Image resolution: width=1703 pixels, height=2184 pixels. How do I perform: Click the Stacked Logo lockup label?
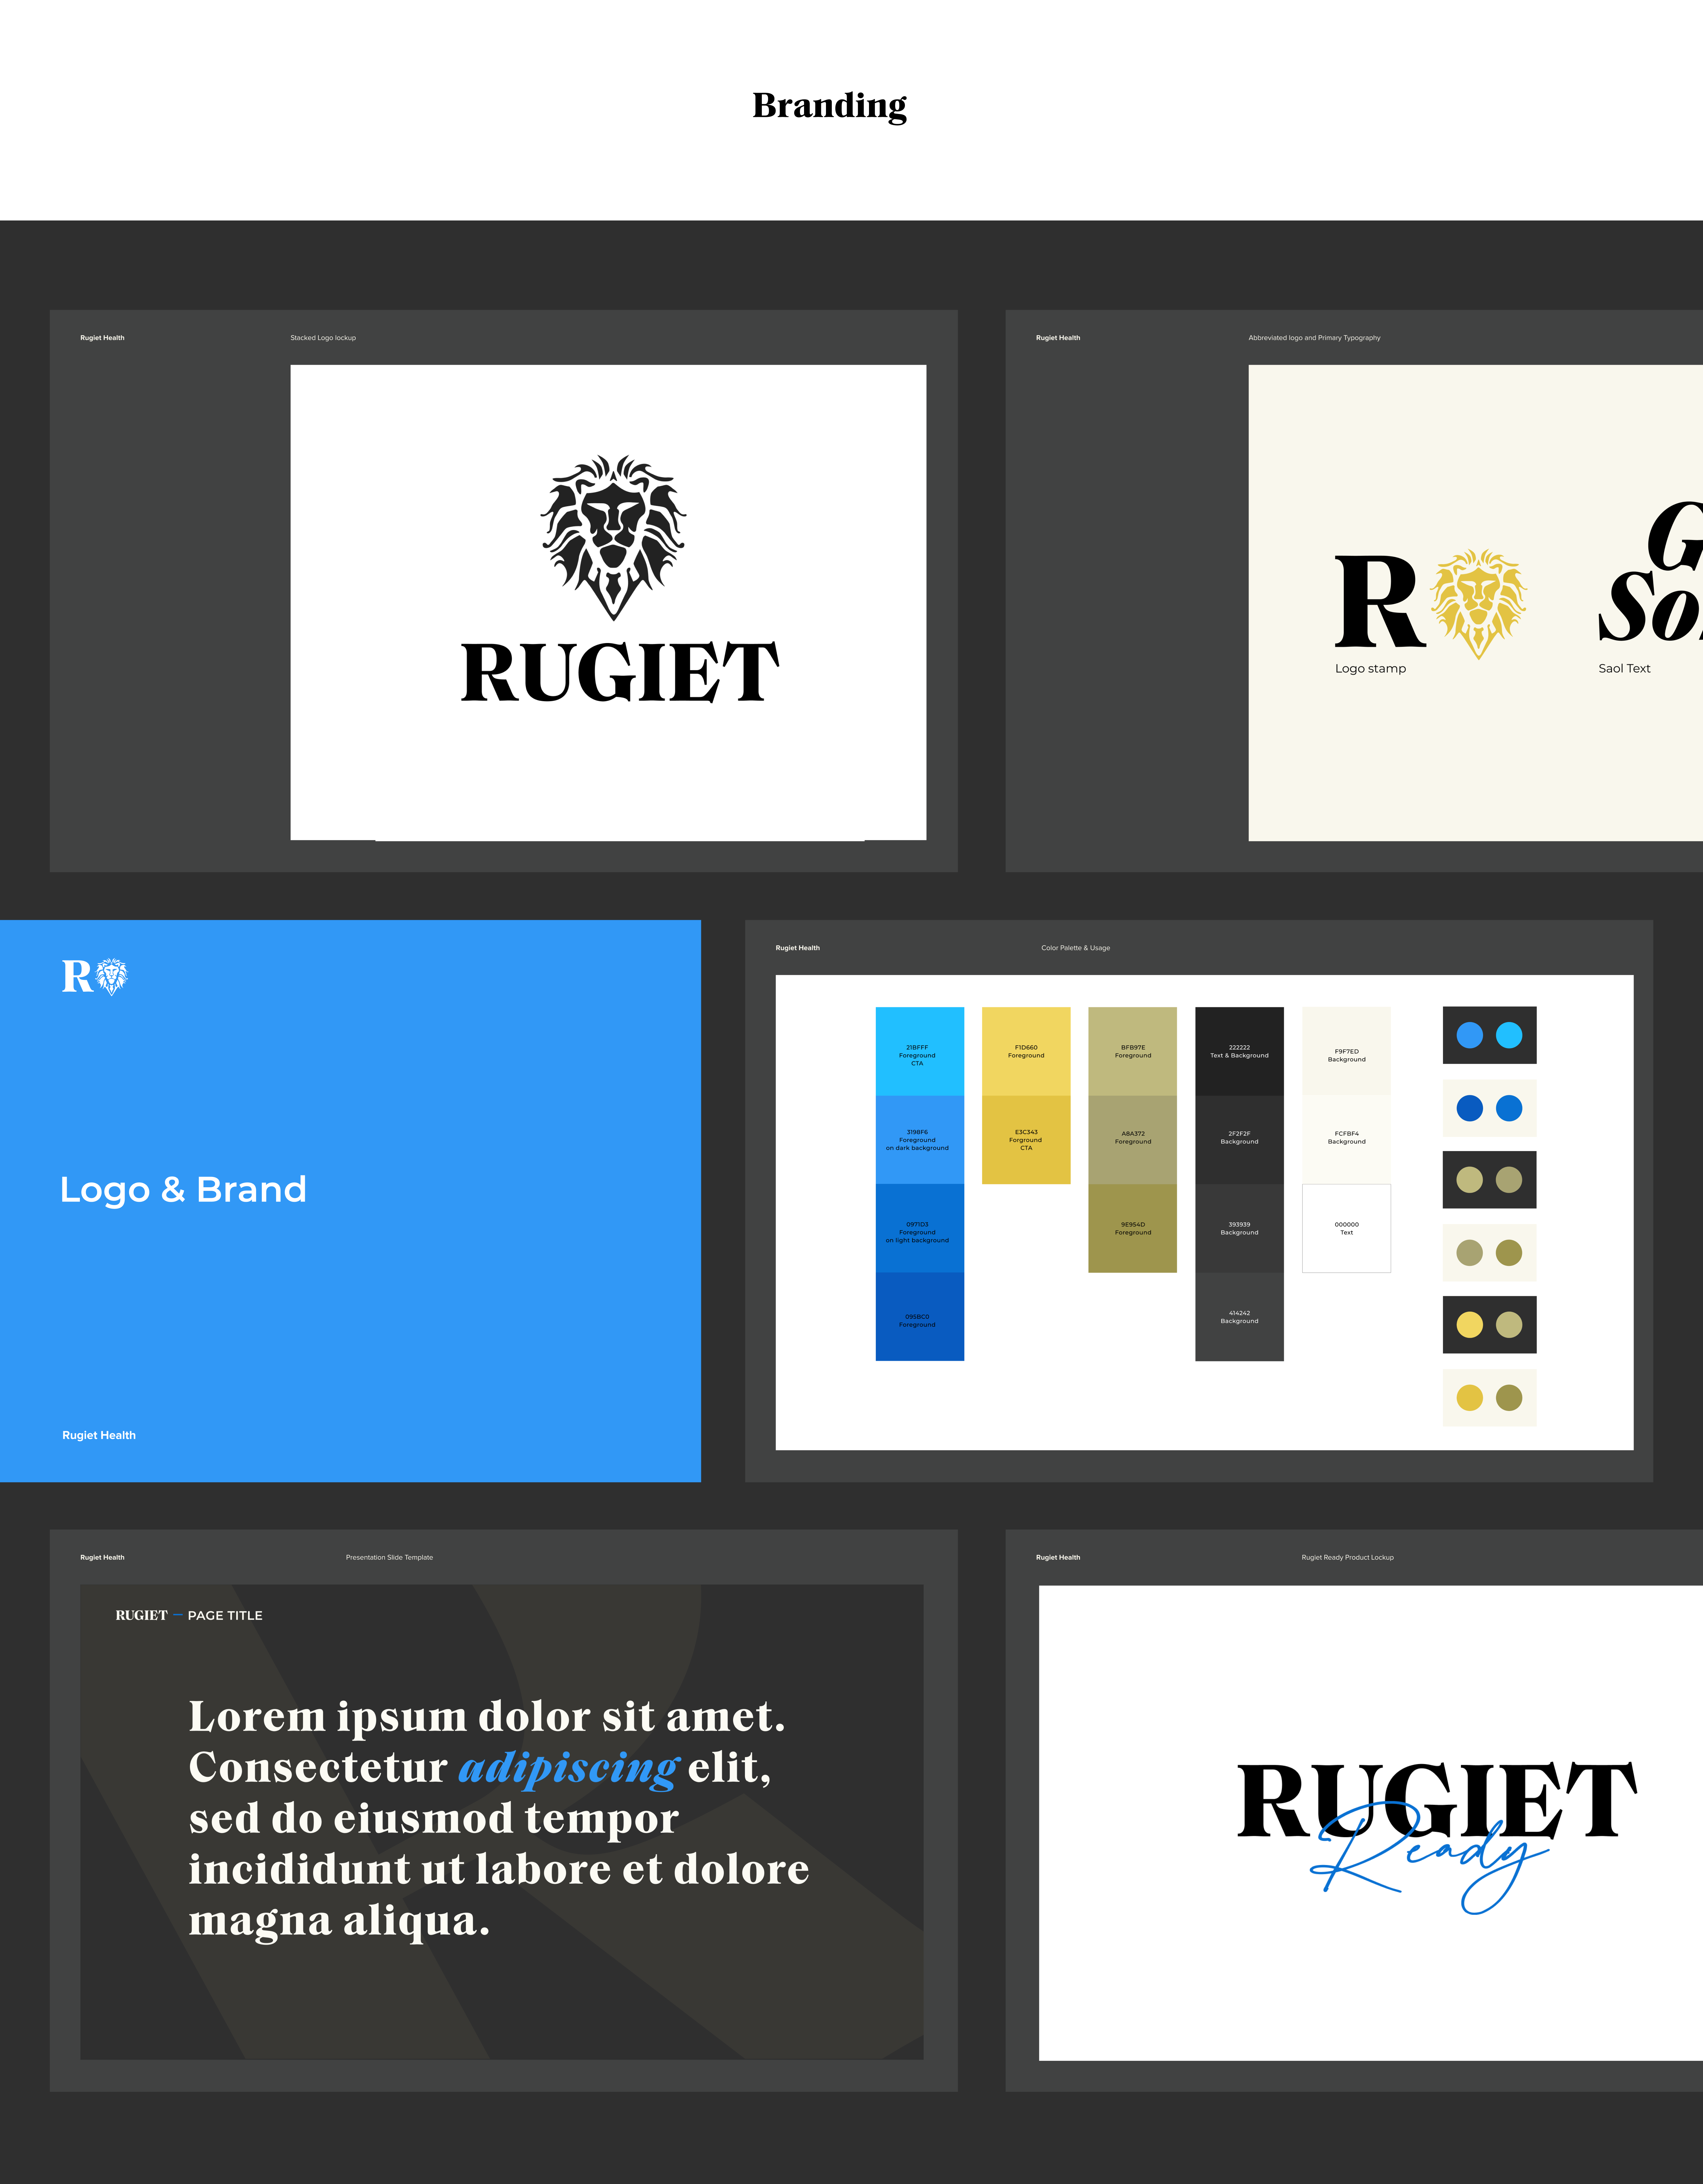[x=323, y=338]
